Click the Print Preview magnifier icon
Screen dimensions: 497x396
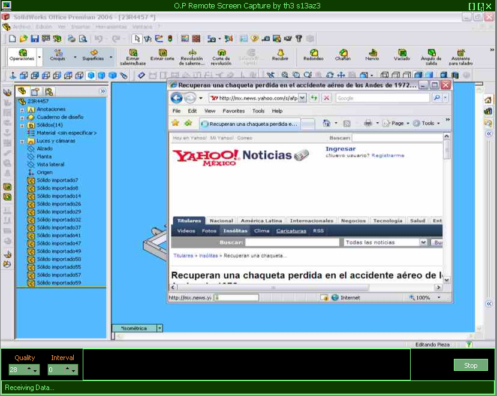[x=83, y=39]
